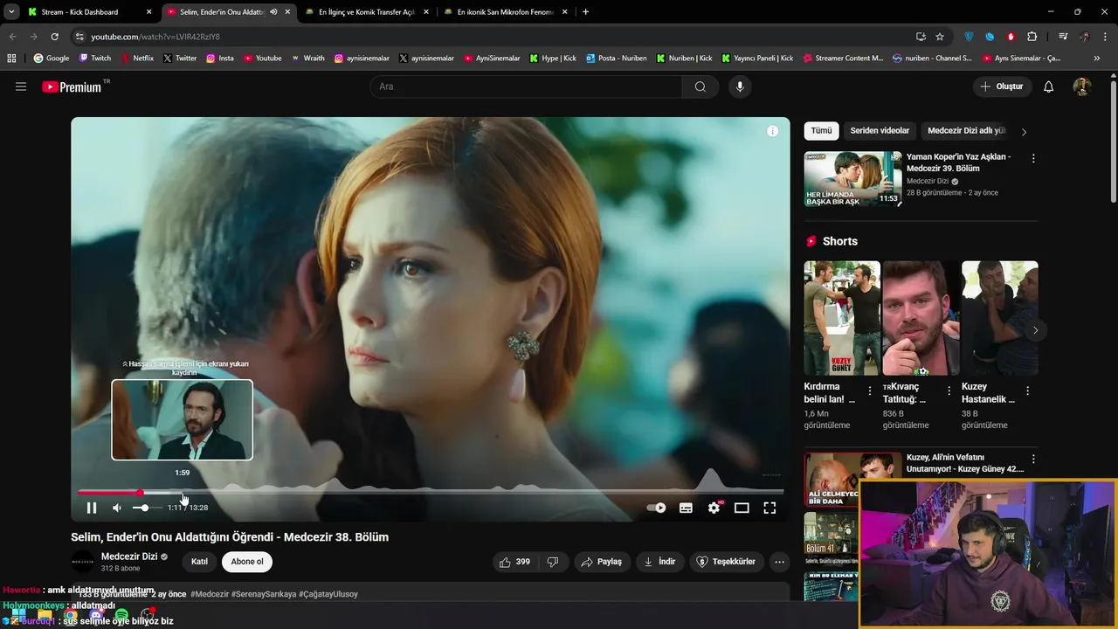Open Hype | Kick bookmark
This screenshot has width=1118, height=629.
[x=553, y=59]
